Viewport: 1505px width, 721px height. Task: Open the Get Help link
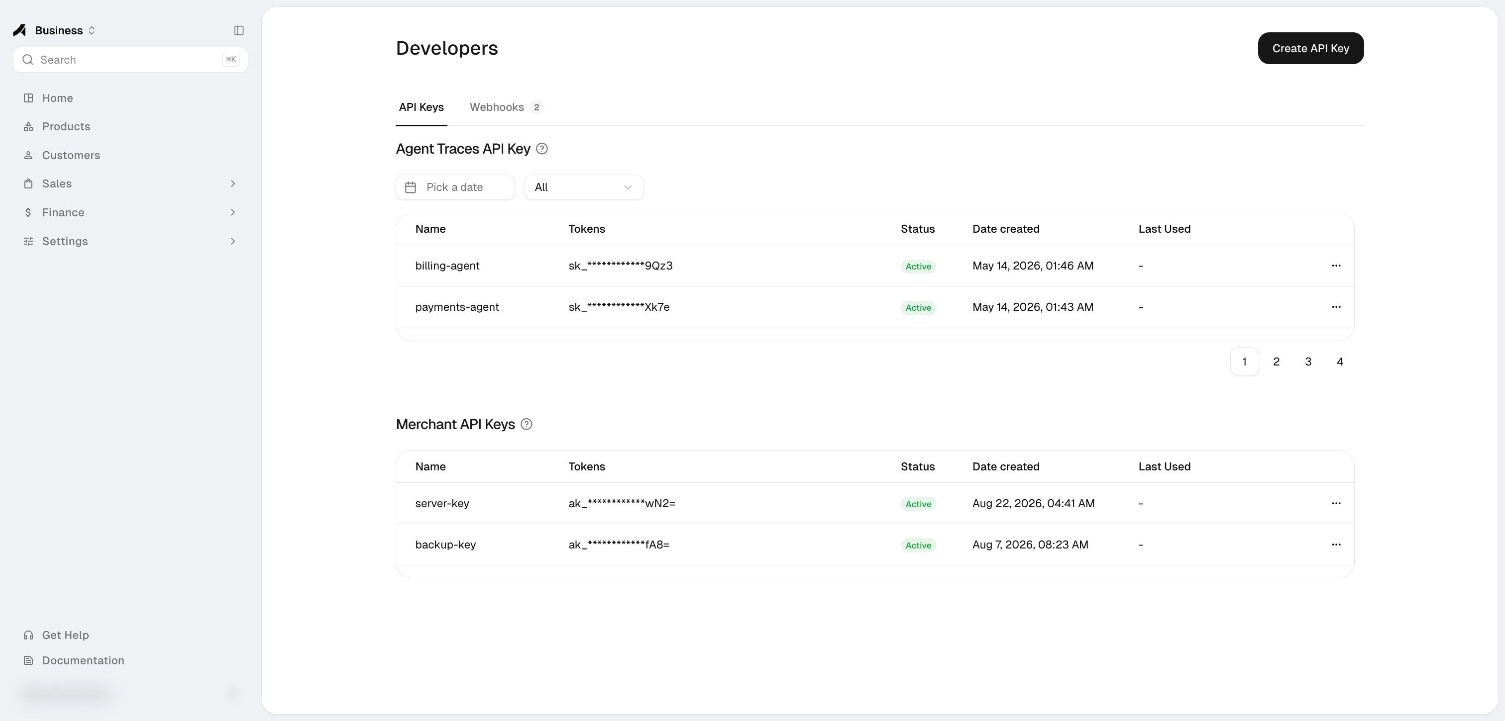65,635
